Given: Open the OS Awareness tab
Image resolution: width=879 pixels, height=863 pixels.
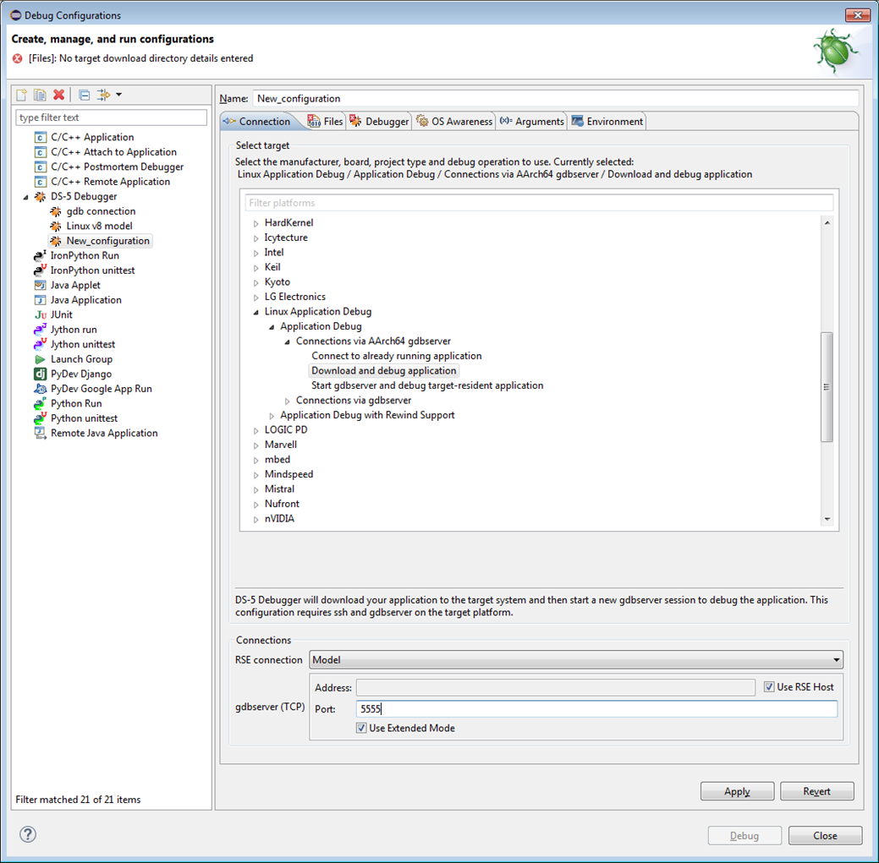Looking at the screenshot, I should pyautogui.click(x=454, y=122).
